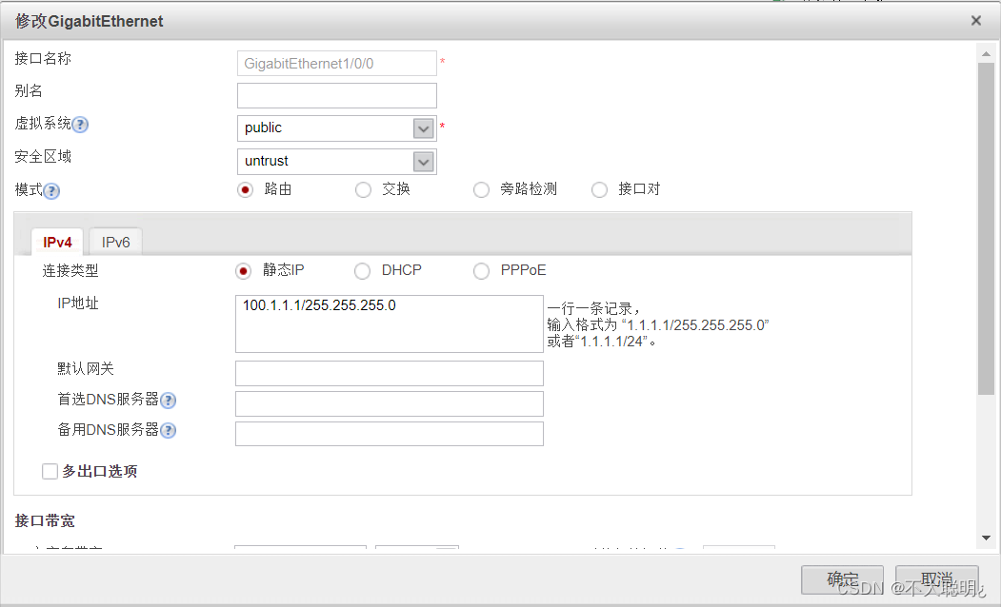Switch to the IPv6 tab
Screen dimensions: 1001x607
pos(115,243)
